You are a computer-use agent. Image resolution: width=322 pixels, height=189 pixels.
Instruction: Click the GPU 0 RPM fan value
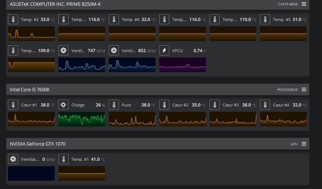point(49,159)
